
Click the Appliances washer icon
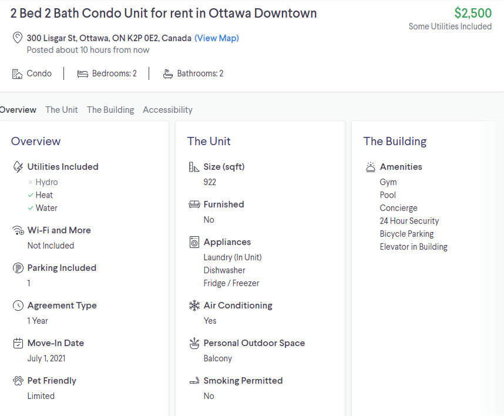pos(194,242)
